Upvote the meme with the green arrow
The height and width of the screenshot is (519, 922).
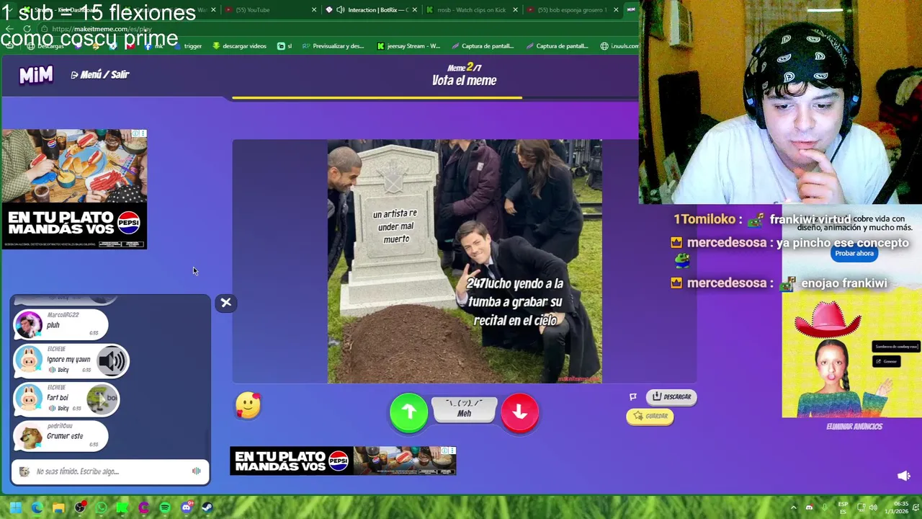(x=408, y=412)
